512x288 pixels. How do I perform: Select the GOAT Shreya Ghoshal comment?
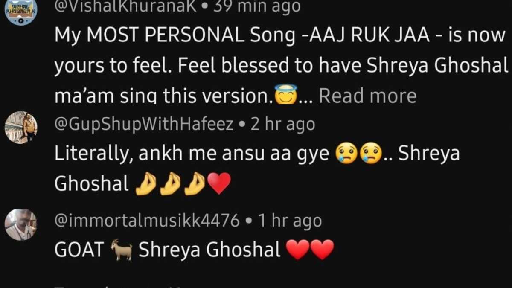(x=194, y=250)
